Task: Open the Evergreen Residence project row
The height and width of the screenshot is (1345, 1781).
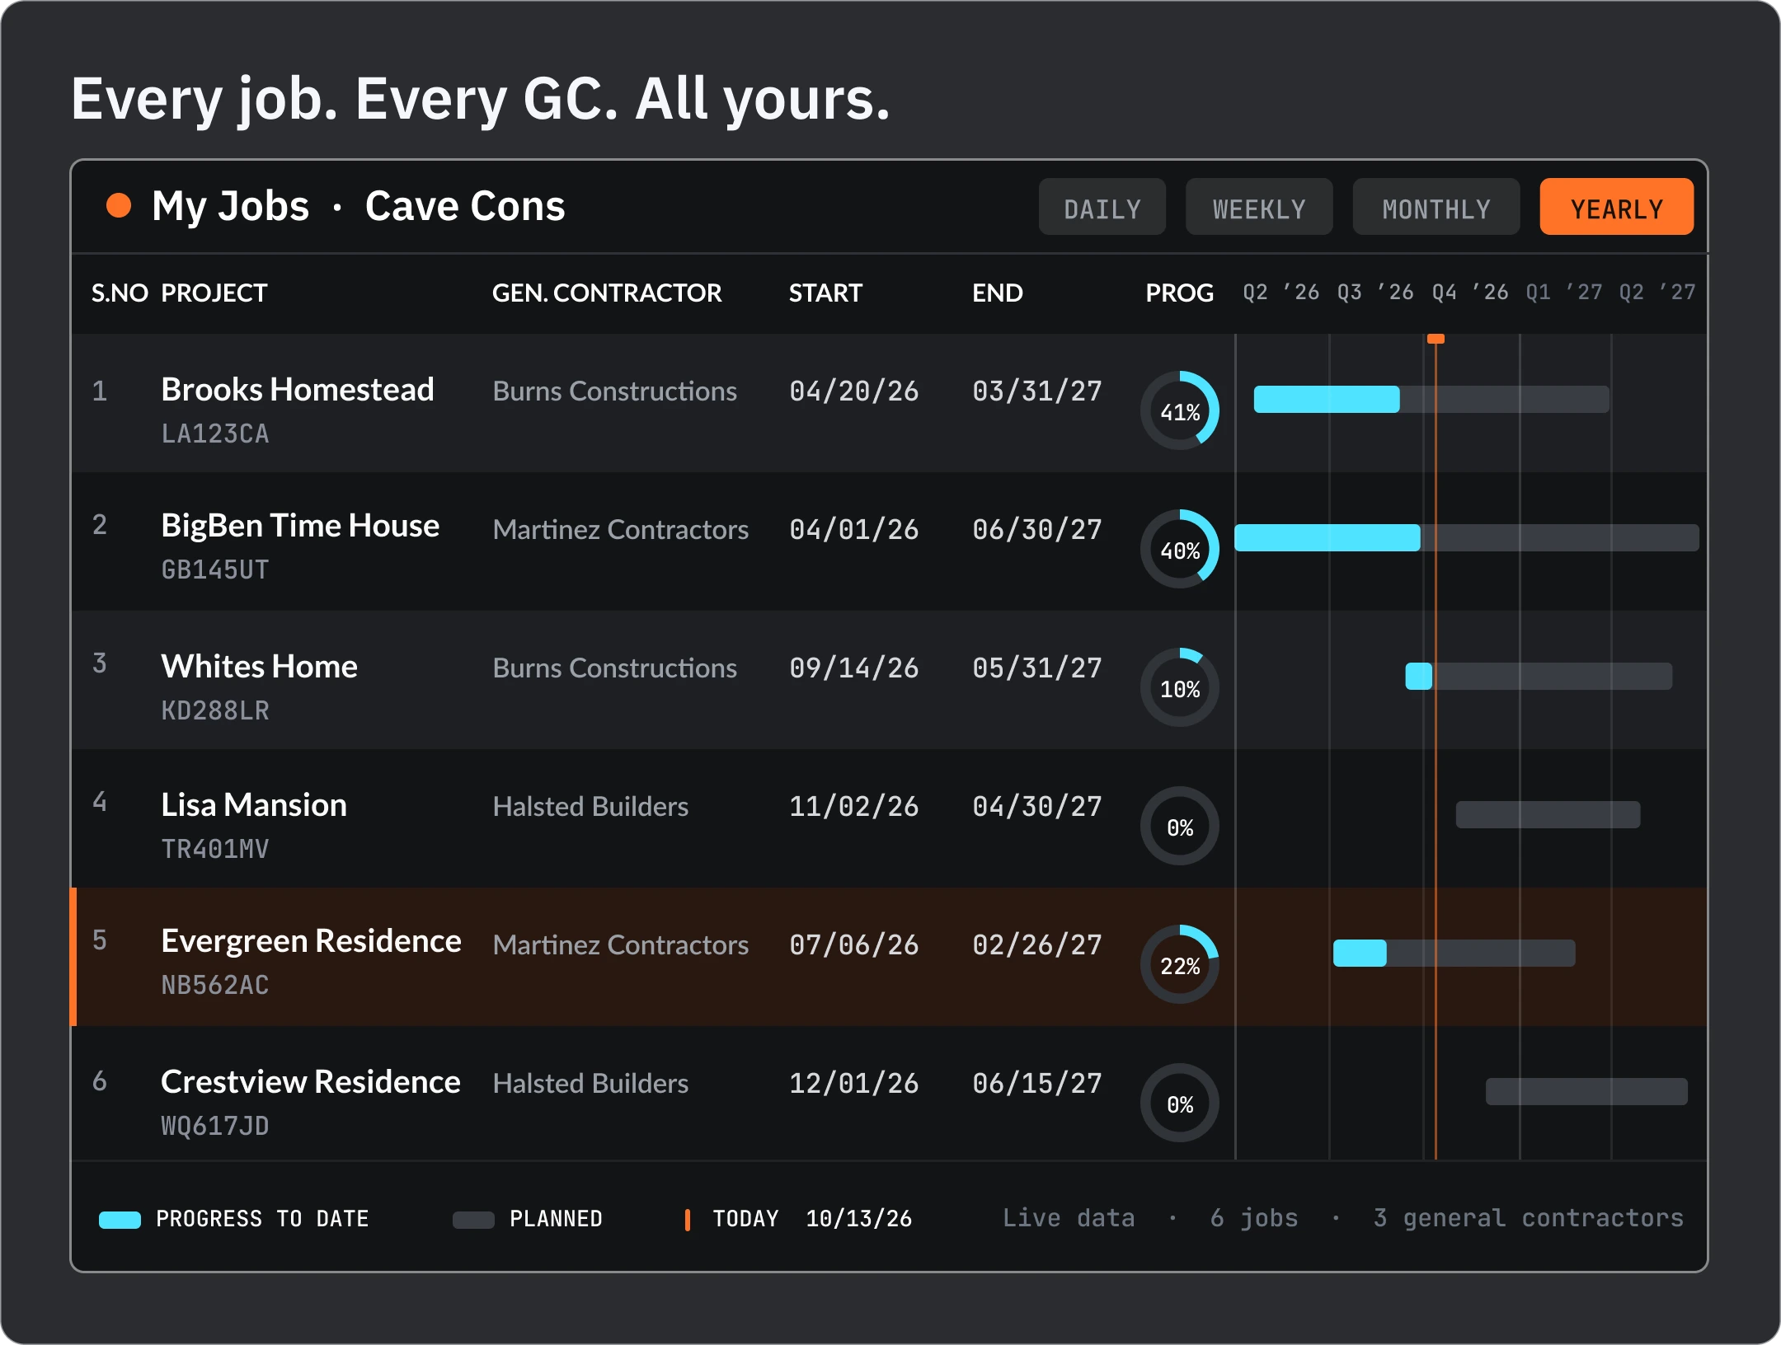Action: pos(889,957)
